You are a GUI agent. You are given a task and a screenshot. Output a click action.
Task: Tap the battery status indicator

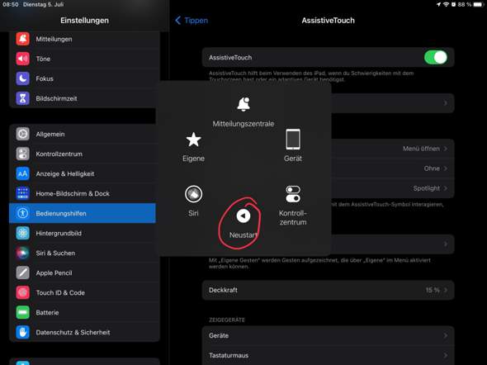pos(478,4)
